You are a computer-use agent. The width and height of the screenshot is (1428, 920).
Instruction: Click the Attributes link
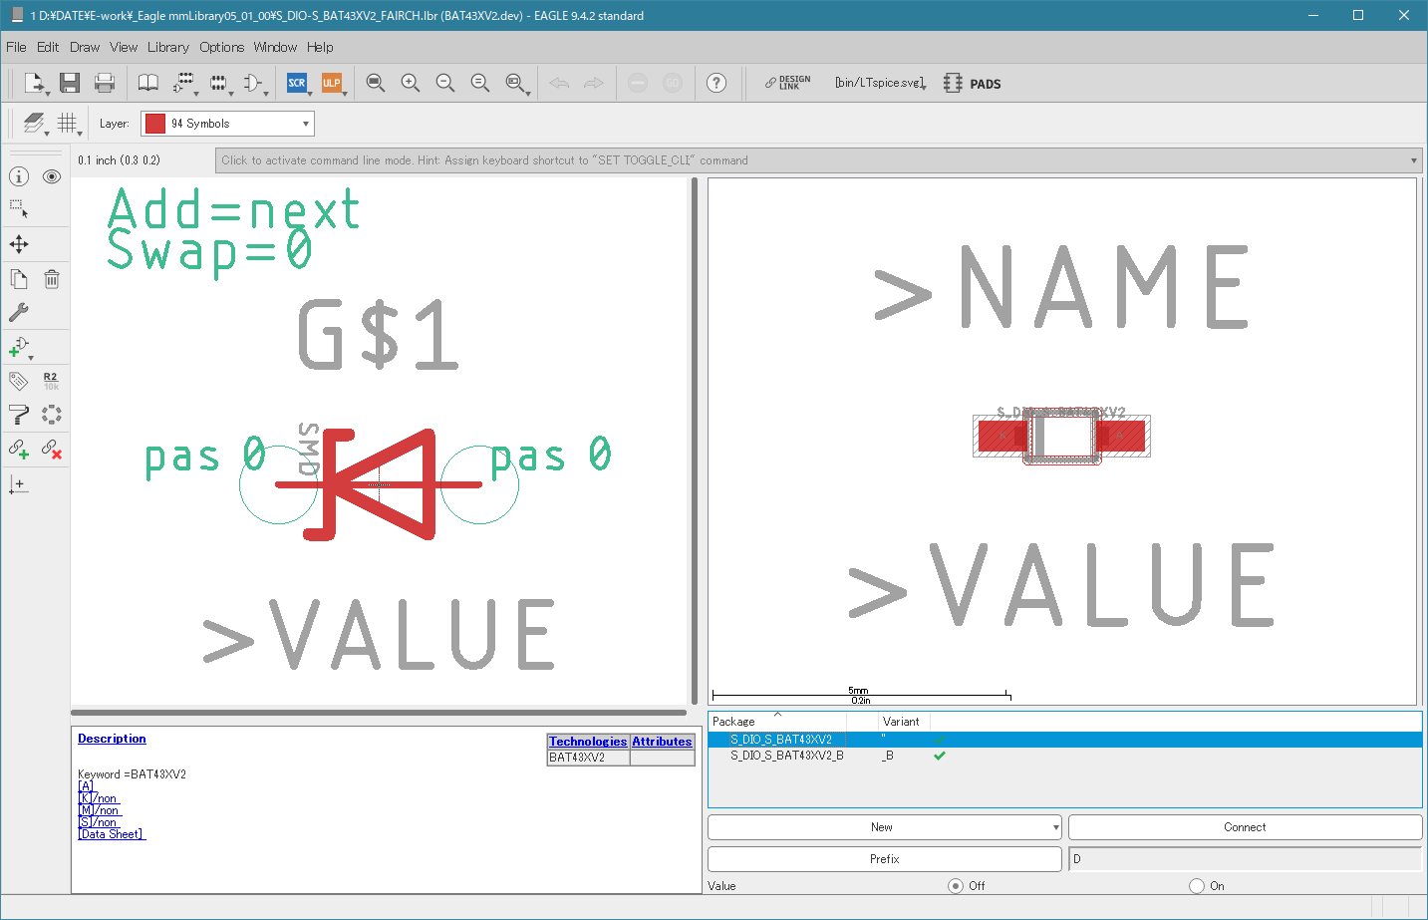[x=662, y=742]
